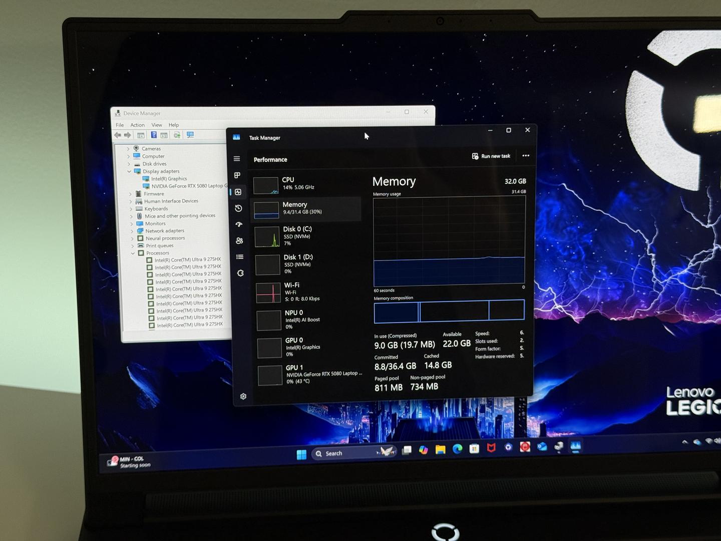
Task: Expand Keyboards node in Device Manager
Action: point(131,209)
